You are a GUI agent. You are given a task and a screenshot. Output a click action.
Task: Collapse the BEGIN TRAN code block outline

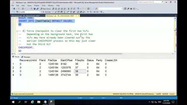(x=17, y=18)
